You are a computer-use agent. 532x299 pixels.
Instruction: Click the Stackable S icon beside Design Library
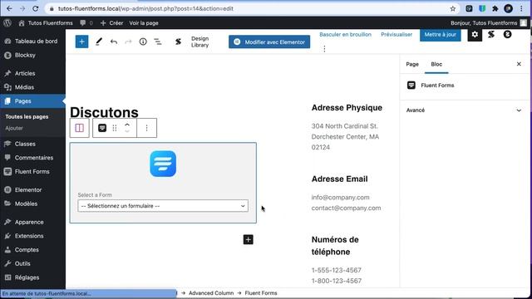(x=178, y=42)
